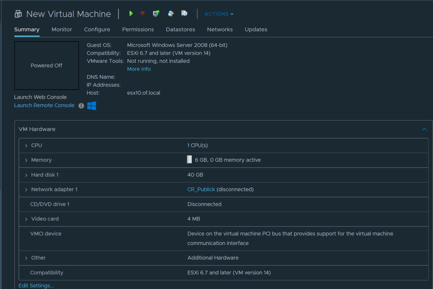Expand the Video card row
Screen dimensions: 433x289
(26, 219)
